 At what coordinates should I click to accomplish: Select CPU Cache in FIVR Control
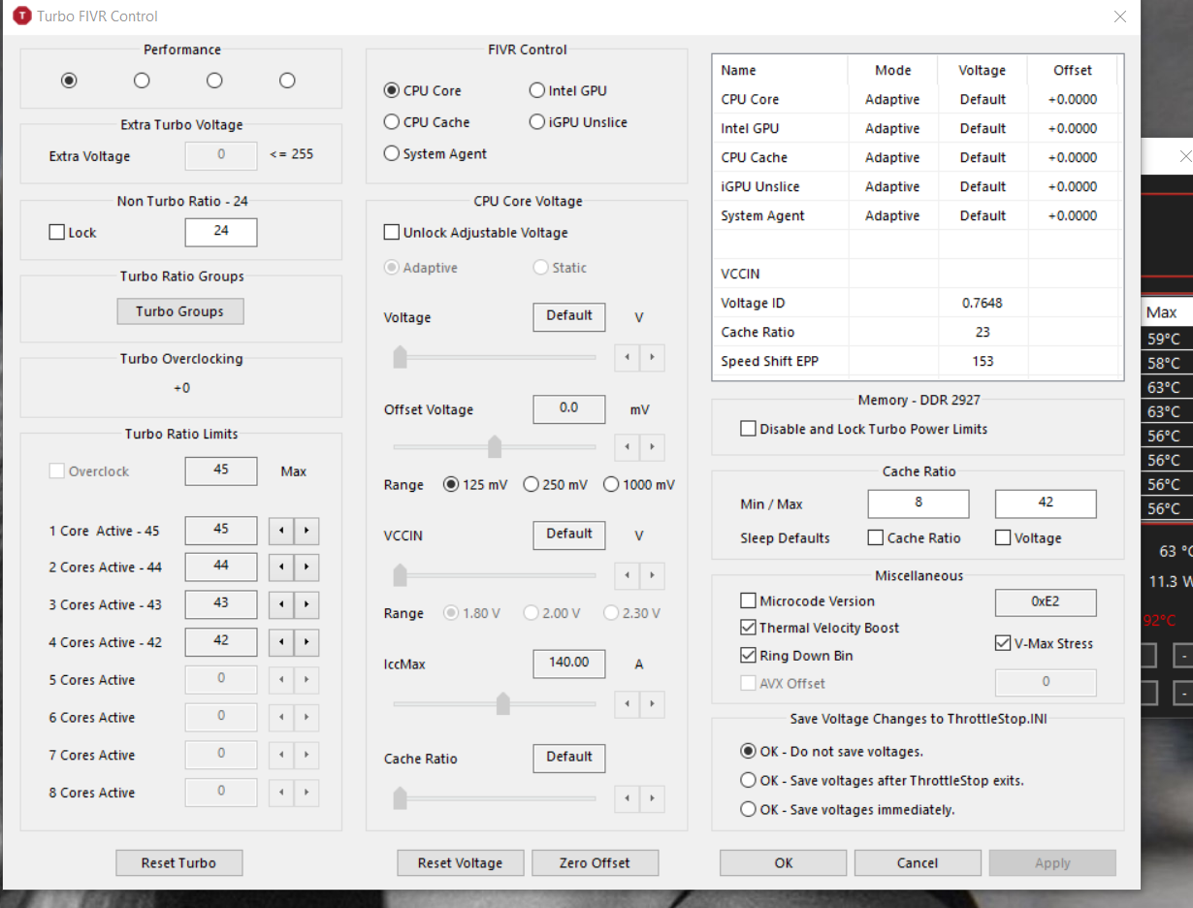click(427, 122)
